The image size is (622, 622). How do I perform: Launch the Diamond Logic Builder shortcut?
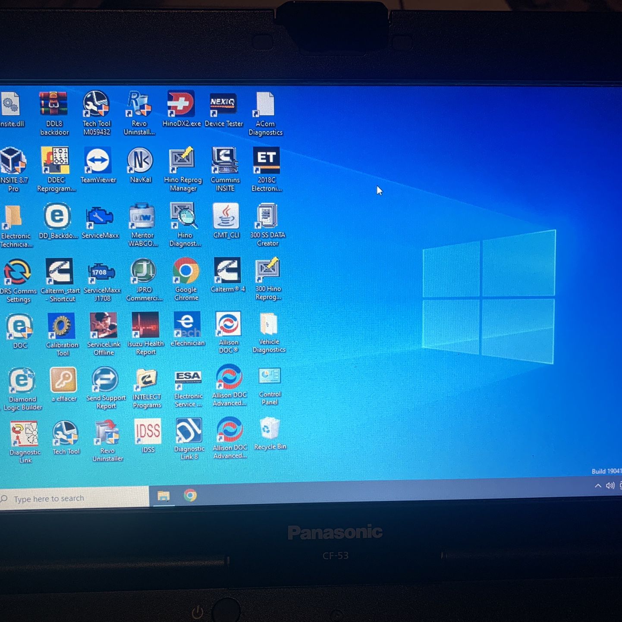[x=22, y=381]
